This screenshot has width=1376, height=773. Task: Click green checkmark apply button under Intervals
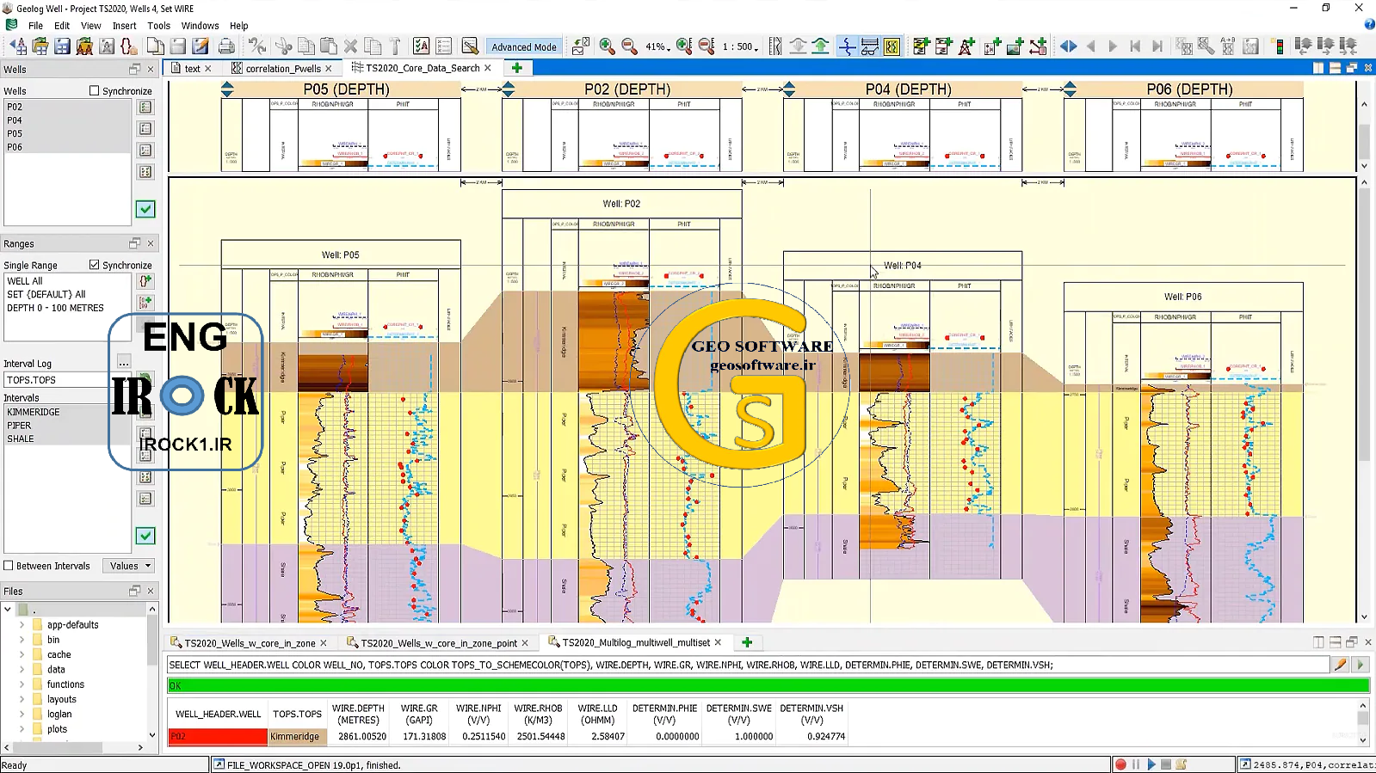tap(145, 536)
